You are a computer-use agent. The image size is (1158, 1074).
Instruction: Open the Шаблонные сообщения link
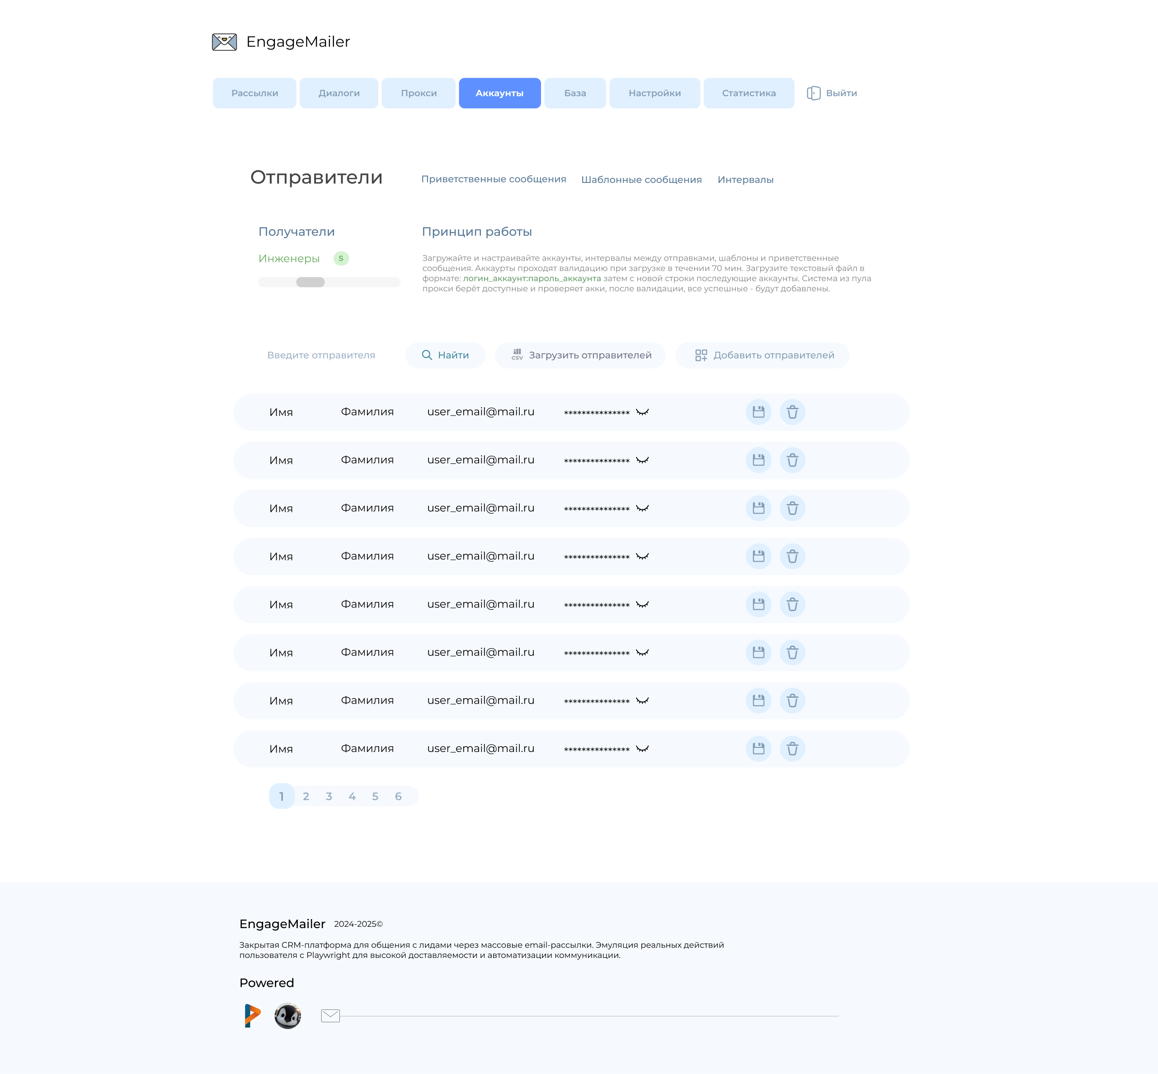[641, 180]
